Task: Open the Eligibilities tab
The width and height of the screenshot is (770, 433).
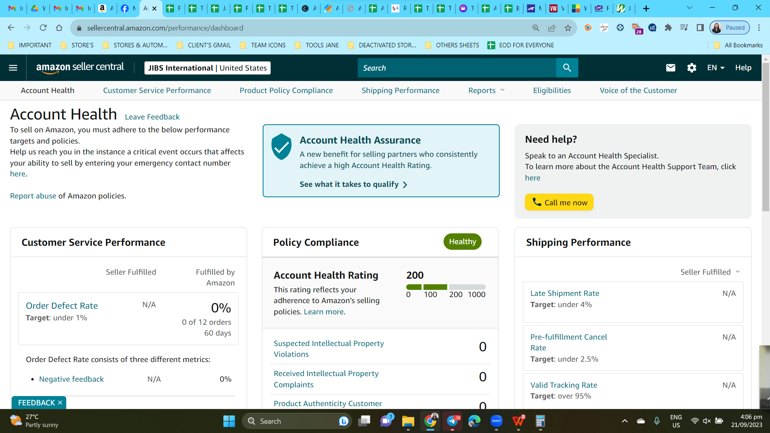Action: 552,90
